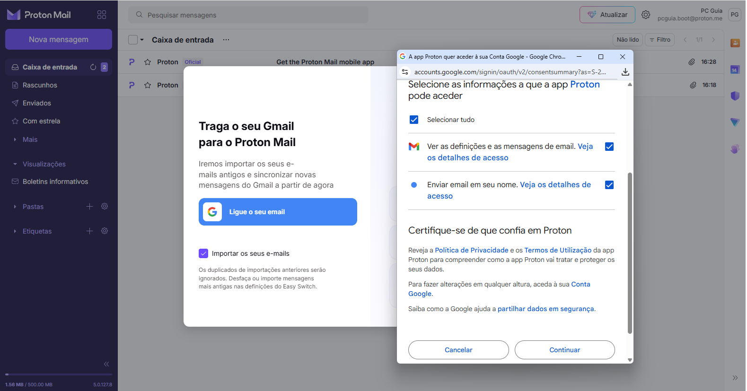Refresh the inbox with the reload icon
This screenshot has width=747, height=391.
93,67
